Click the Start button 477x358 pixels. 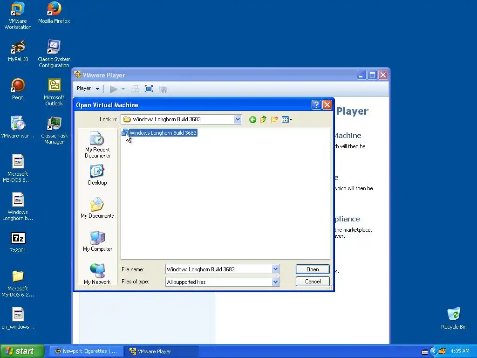tap(22, 351)
